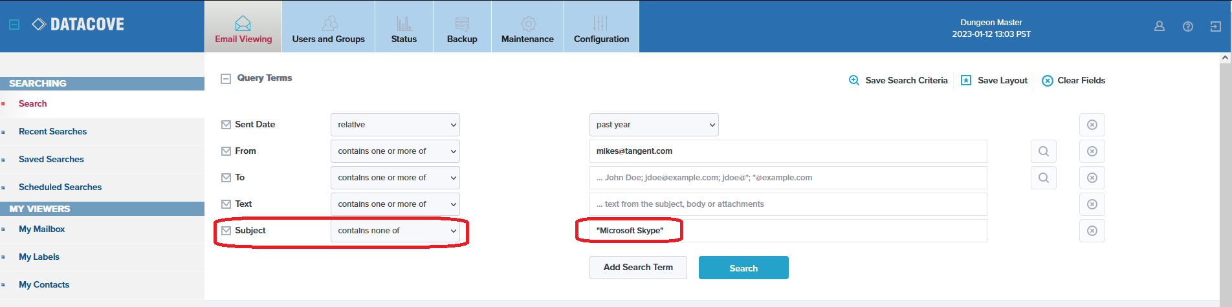This screenshot has height=307, width=1232.
Task: Click the blue Search button
Action: pyautogui.click(x=743, y=268)
